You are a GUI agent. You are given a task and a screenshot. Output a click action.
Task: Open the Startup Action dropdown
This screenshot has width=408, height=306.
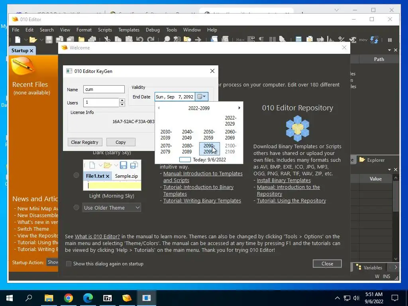pos(52,262)
